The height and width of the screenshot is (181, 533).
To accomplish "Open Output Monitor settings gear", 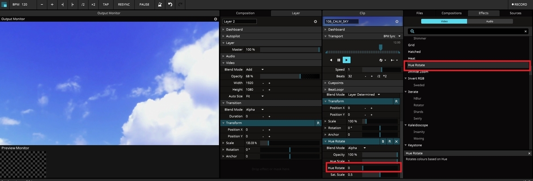I will 215,19.
